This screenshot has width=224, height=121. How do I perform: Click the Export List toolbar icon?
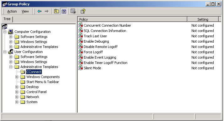[73, 11]
